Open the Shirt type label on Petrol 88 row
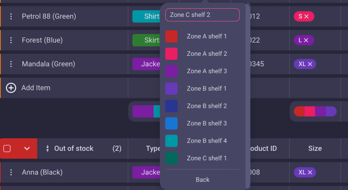 tap(146, 16)
